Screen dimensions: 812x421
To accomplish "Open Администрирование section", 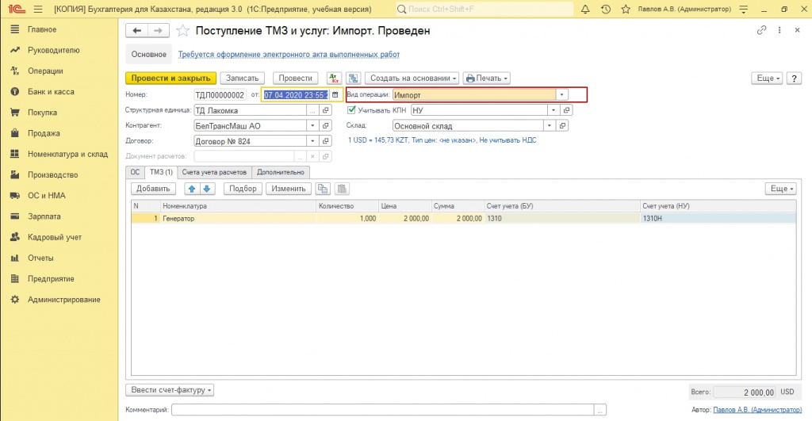I will [x=63, y=300].
